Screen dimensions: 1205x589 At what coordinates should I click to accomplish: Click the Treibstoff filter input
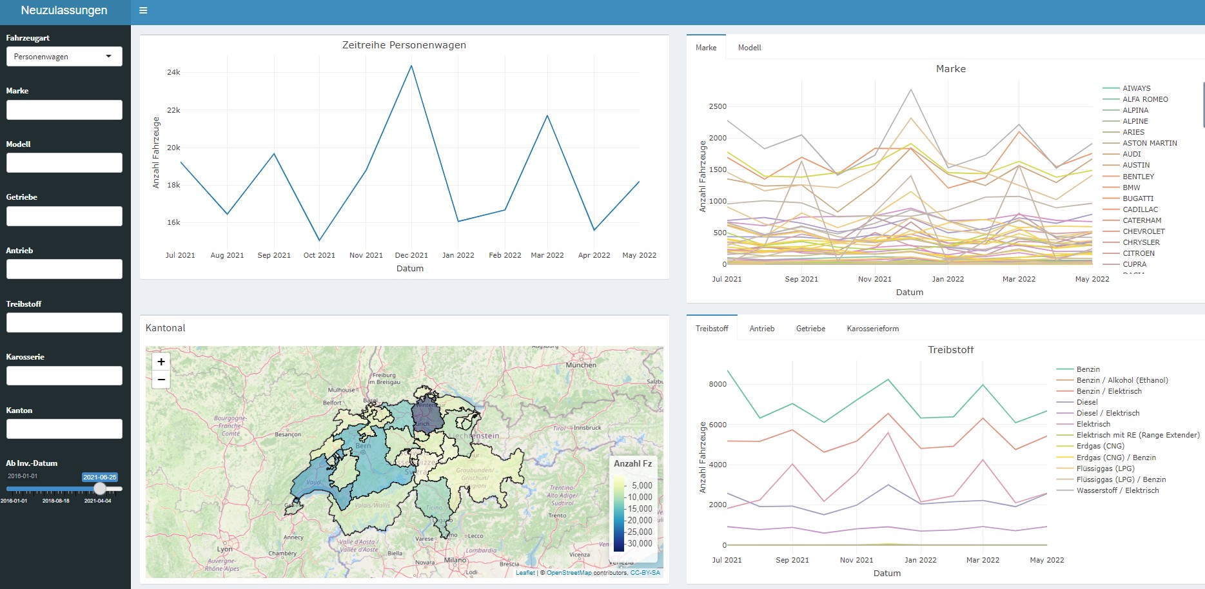(x=64, y=322)
